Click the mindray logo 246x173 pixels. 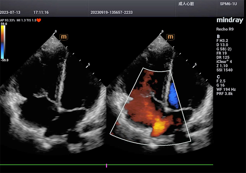(x=229, y=20)
